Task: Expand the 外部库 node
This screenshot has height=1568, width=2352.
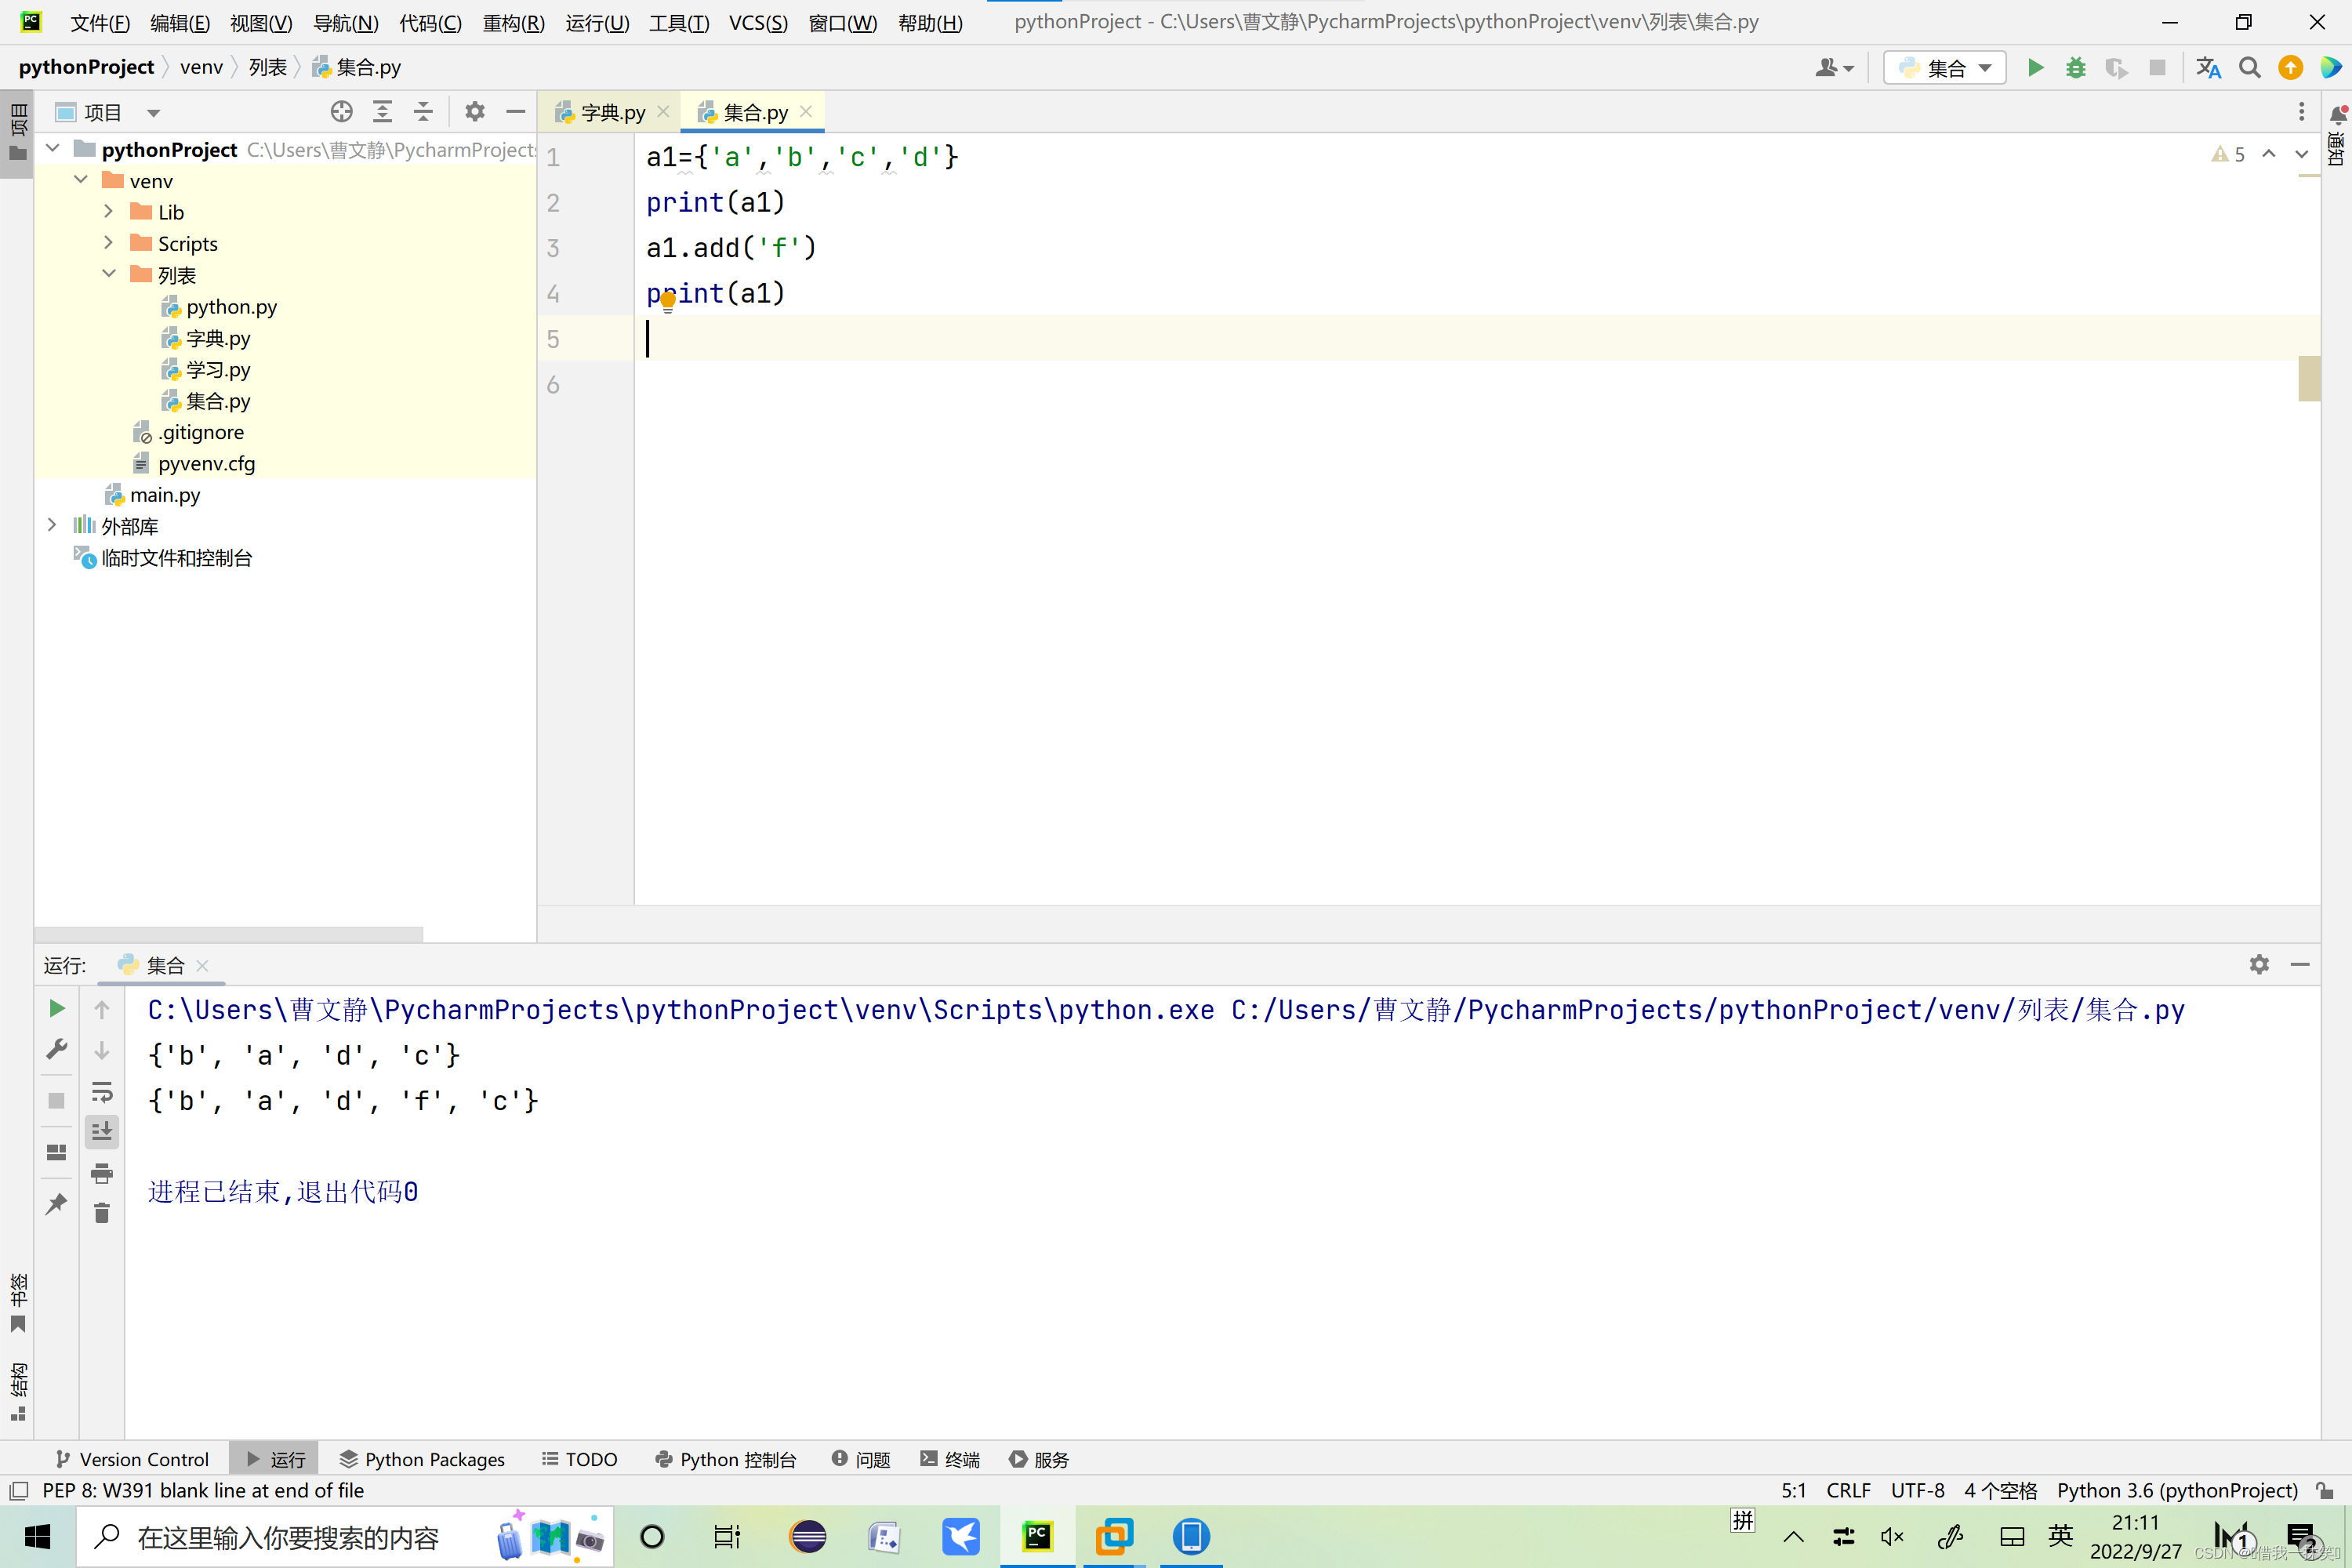Action: (52, 525)
